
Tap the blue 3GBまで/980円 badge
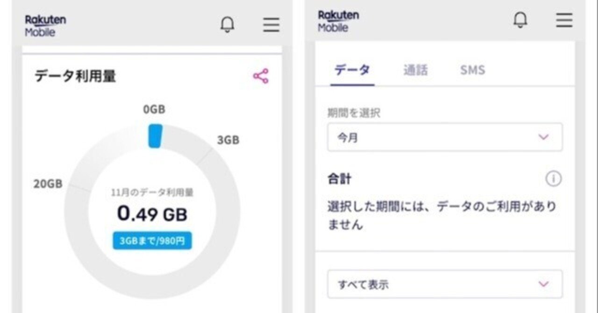[x=152, y=241]
